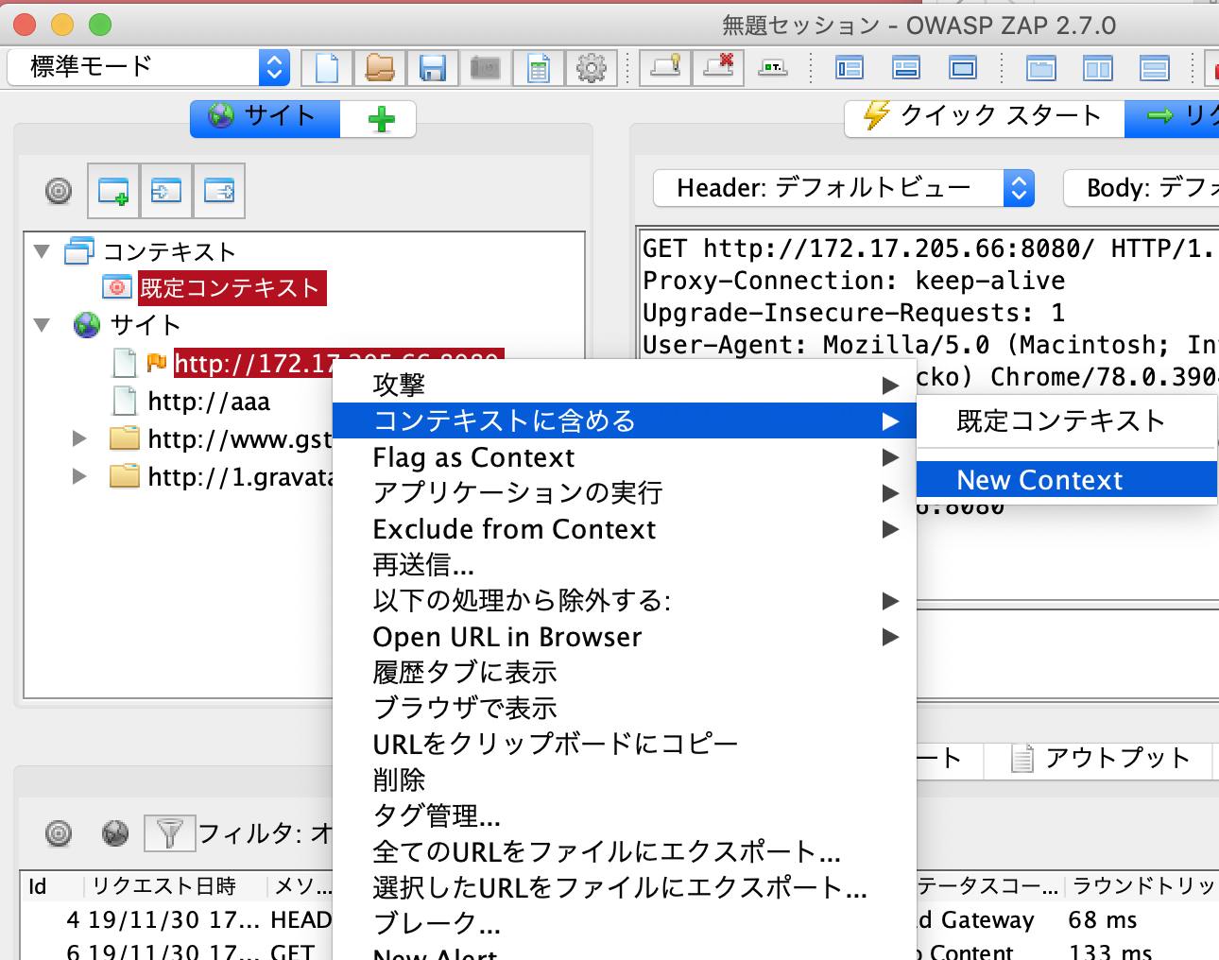Open a new session using toolbar icon
Screen dimensions: 1219x960
(325, 67)
